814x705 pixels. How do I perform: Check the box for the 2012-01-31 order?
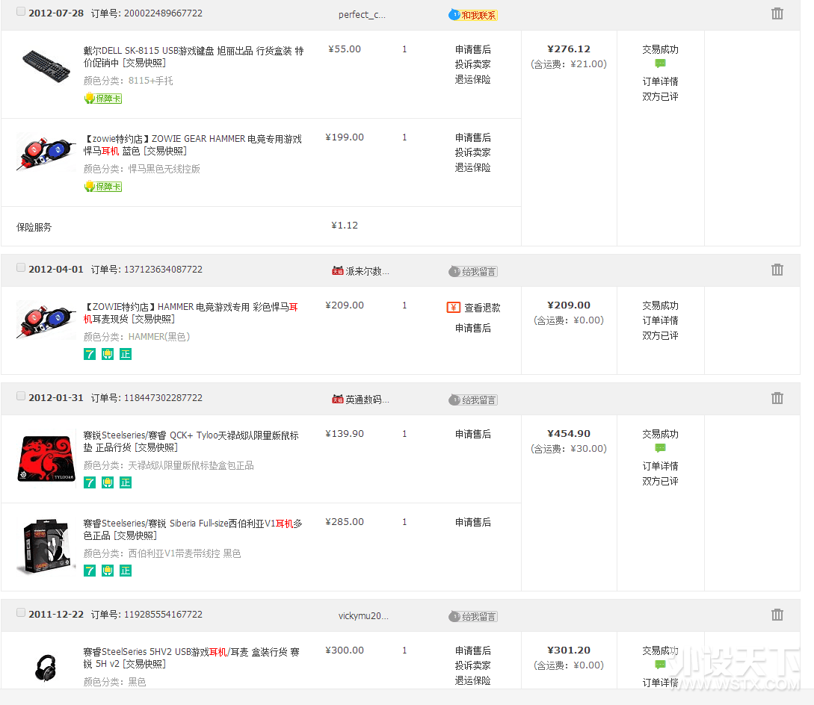click(21, 397)
